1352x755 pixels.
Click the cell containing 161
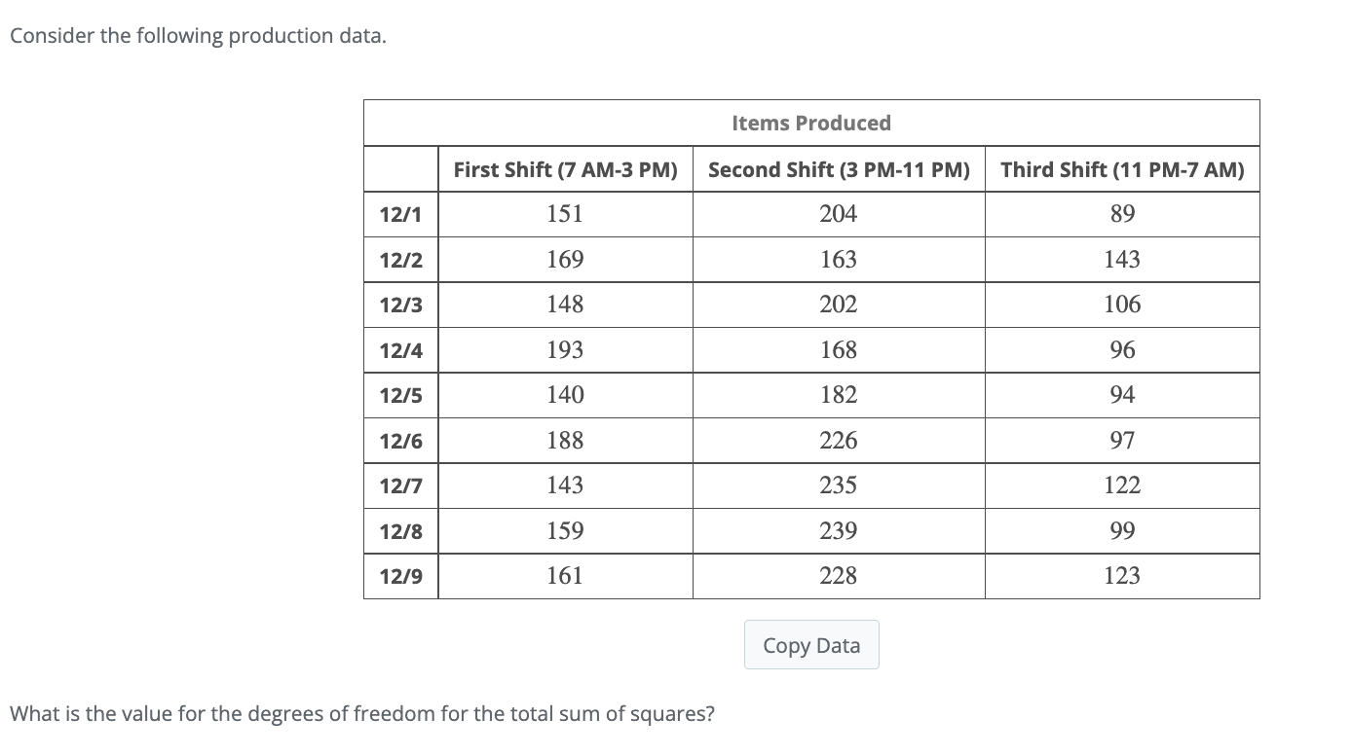(565, 575)
